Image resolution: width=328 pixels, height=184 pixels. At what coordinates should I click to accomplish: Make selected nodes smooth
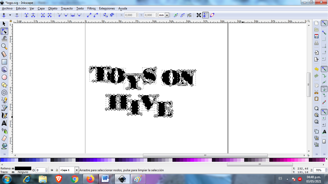66,15
